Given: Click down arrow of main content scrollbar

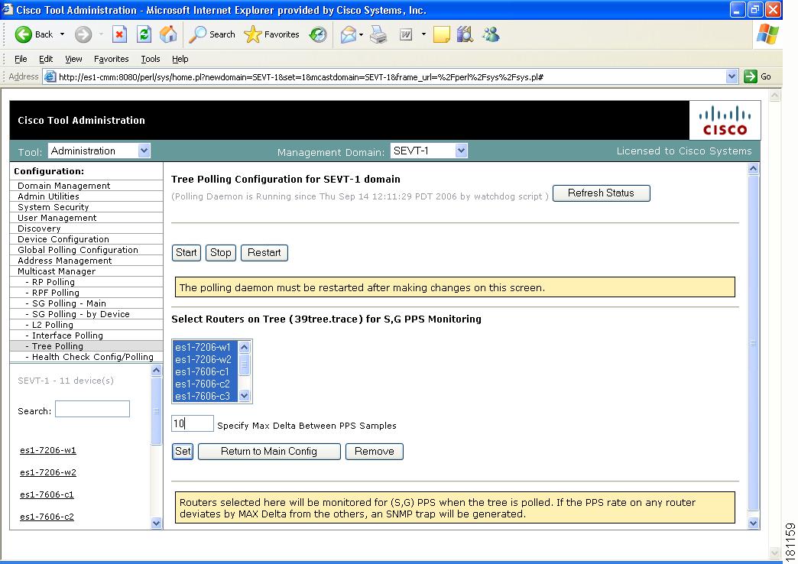Looking at the screenshot, I should click(753, 523).
